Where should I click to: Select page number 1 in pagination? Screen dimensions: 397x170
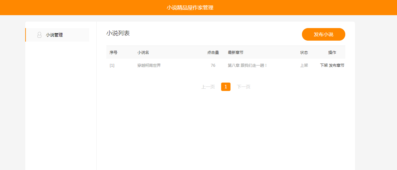point(226,87)
